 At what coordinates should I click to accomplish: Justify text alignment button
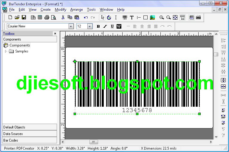156,26
